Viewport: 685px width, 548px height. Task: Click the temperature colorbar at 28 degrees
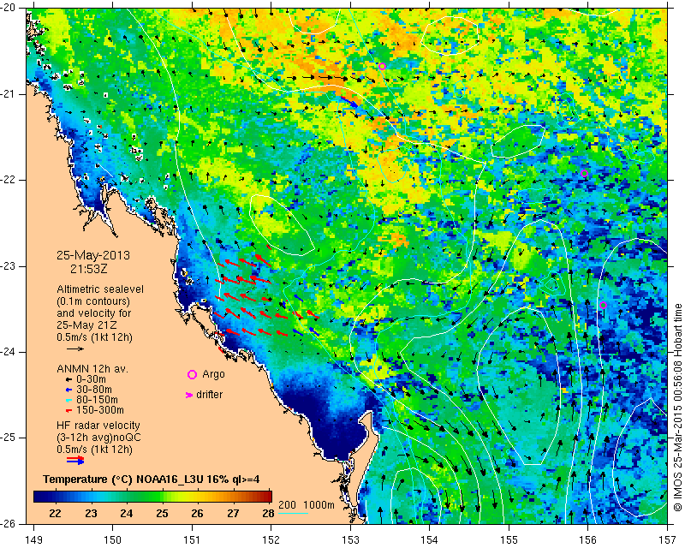270,497
